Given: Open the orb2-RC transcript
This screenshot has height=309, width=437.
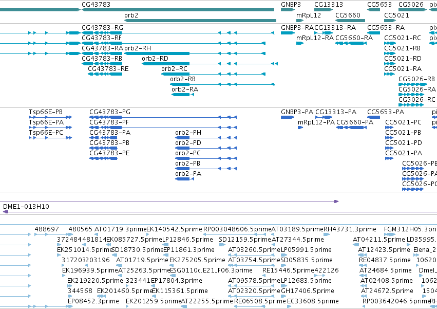Looking at the screenshot, I should [x=213, y=74].
